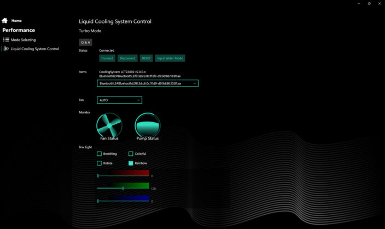The image size is (385, 229).
Task: Click the Liquid Cooling fan icon in sidebar
Action: pyautogui.click(x=6, y=49)
